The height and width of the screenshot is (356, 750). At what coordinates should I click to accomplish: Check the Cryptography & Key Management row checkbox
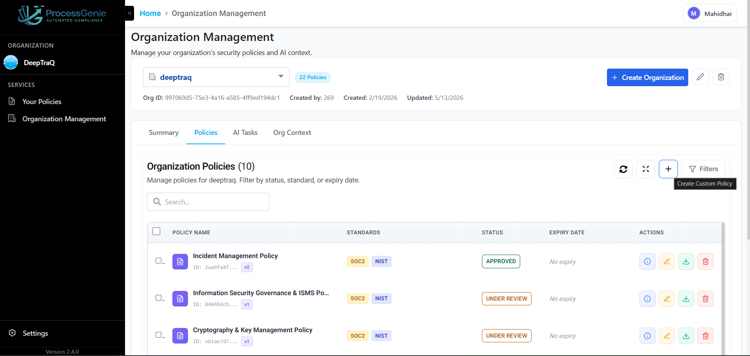[x=159, y=335]
